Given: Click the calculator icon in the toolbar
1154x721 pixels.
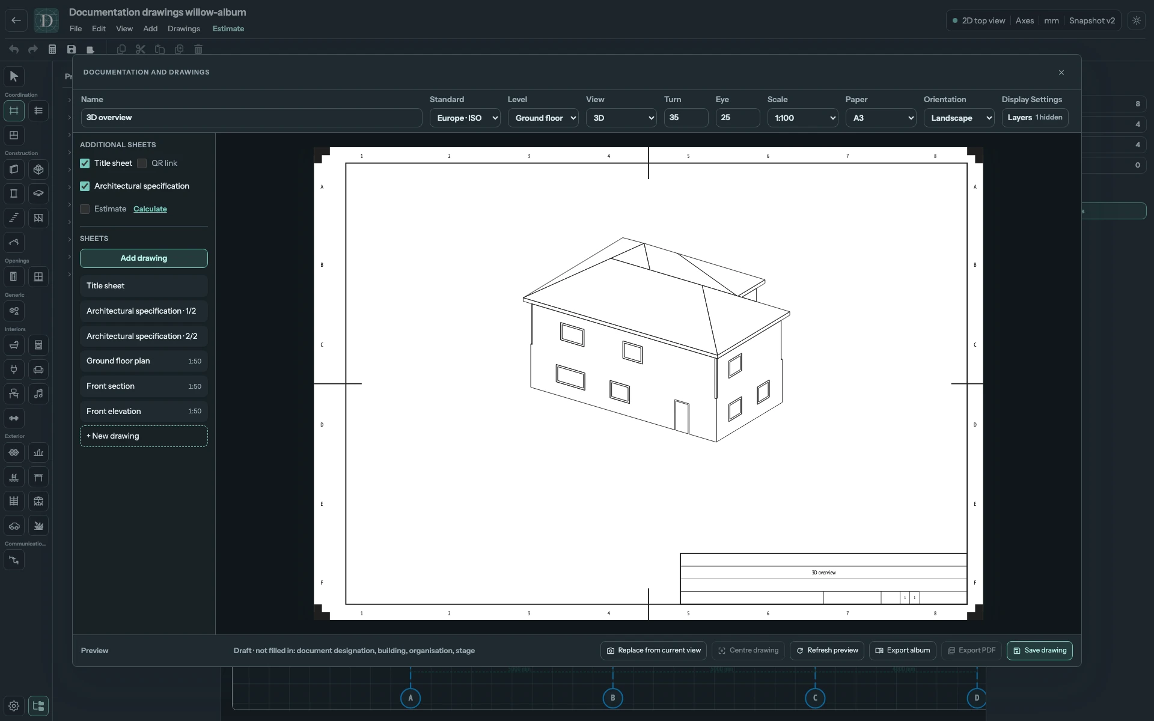Looking at the screenshot, I should (x=52, y=49).
